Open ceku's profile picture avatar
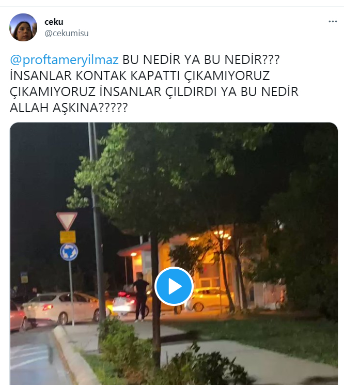344x385 pixels. point(23,27)
